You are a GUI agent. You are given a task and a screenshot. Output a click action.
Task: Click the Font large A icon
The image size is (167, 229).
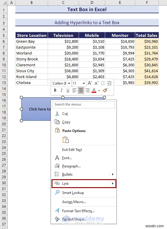coord(57,158)
